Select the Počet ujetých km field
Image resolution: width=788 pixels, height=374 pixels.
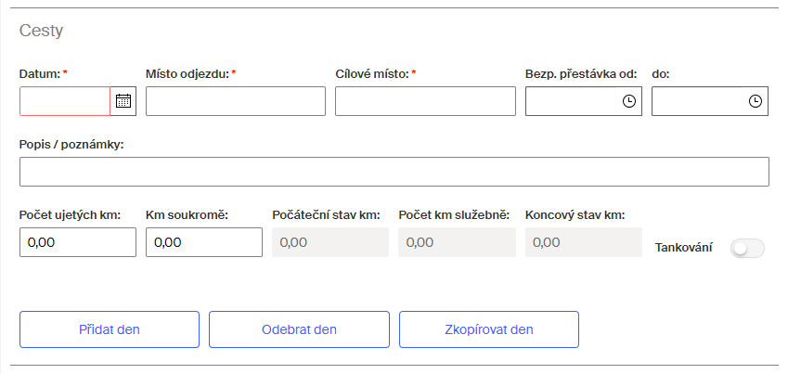(x=78, y=242)
